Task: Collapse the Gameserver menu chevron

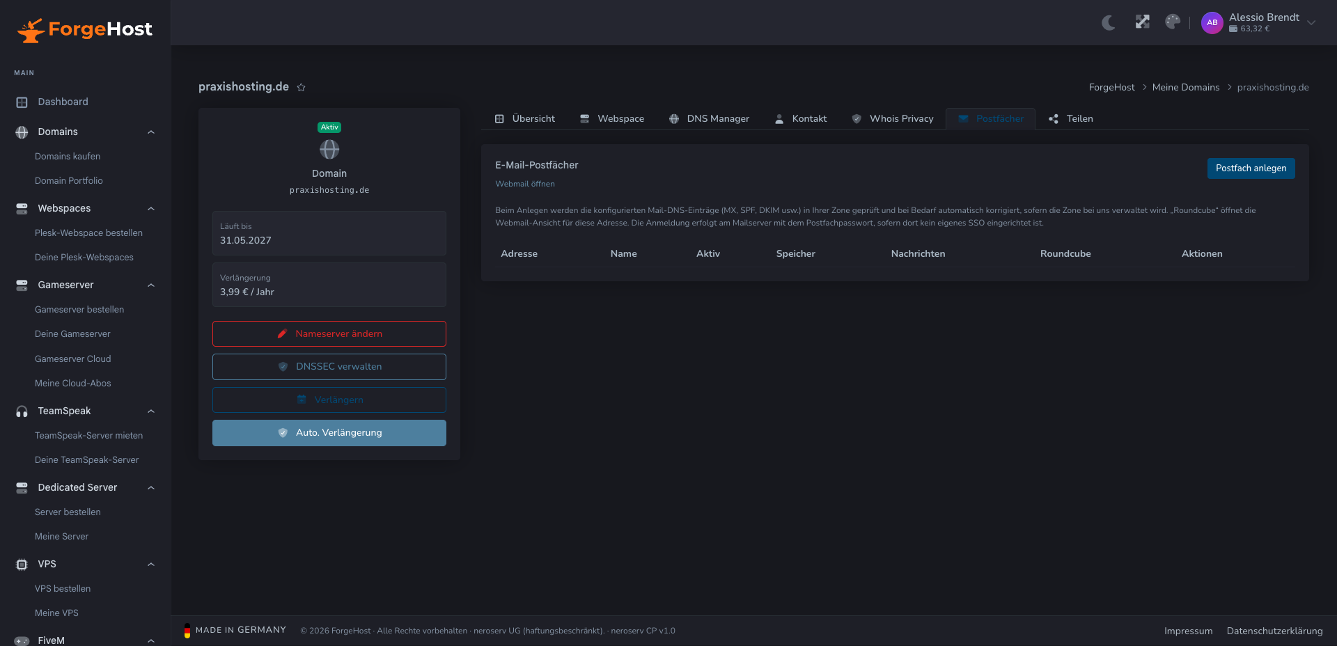Action: [x=151, y=285]
